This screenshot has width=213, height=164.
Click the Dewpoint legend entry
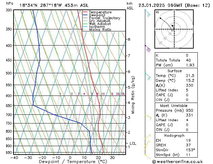(x=97, y=15)
